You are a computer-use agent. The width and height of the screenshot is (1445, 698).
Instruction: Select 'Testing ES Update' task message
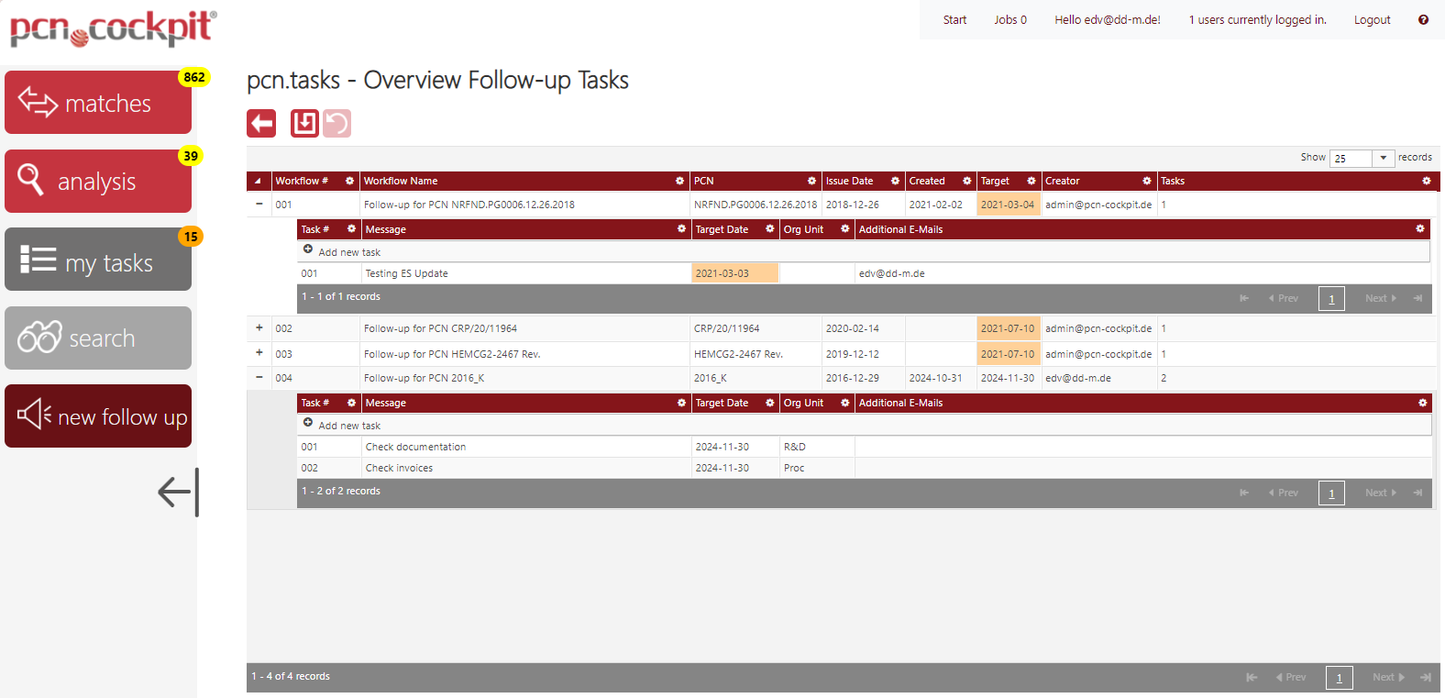[406, 273]
